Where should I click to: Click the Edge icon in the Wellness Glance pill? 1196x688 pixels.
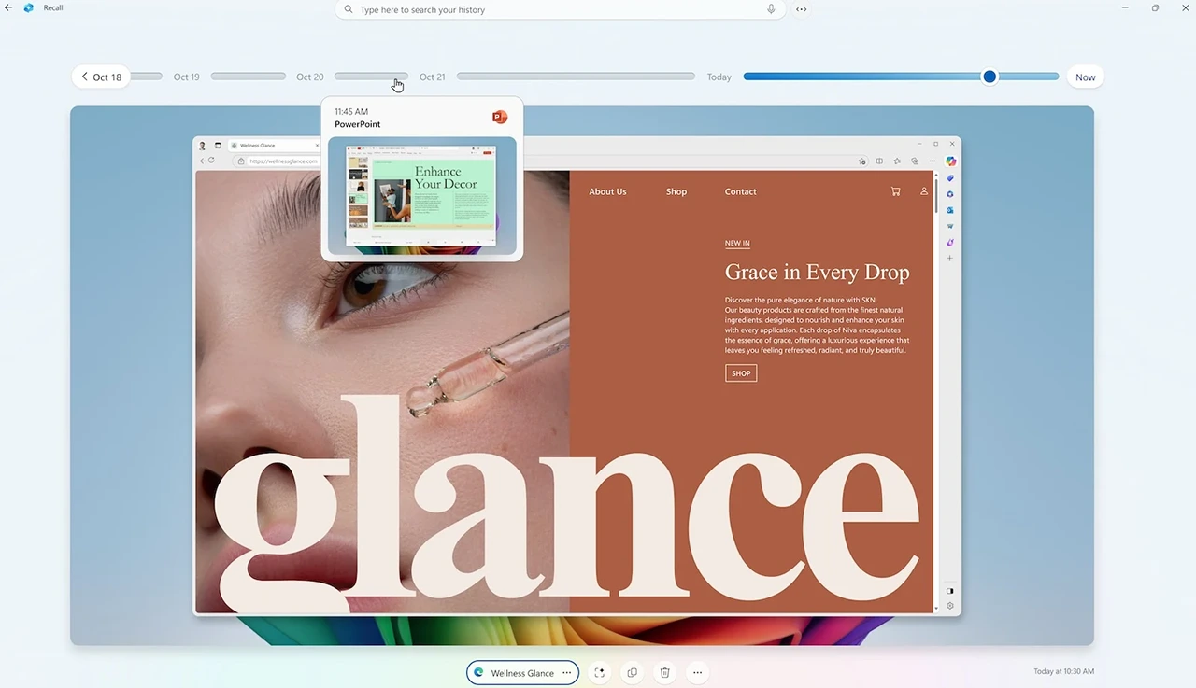point(479,672)
